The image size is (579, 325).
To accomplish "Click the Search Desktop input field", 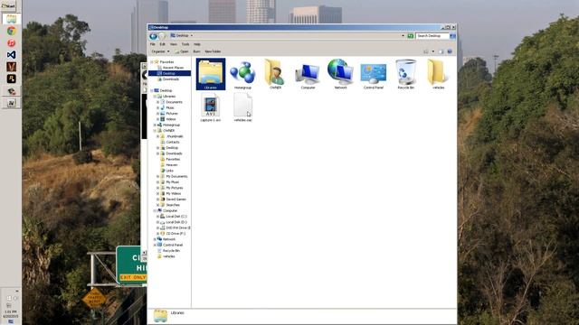I will tap(432, 36).
